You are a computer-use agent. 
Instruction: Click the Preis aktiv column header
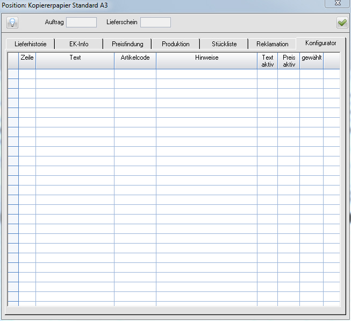click(289, 61)
